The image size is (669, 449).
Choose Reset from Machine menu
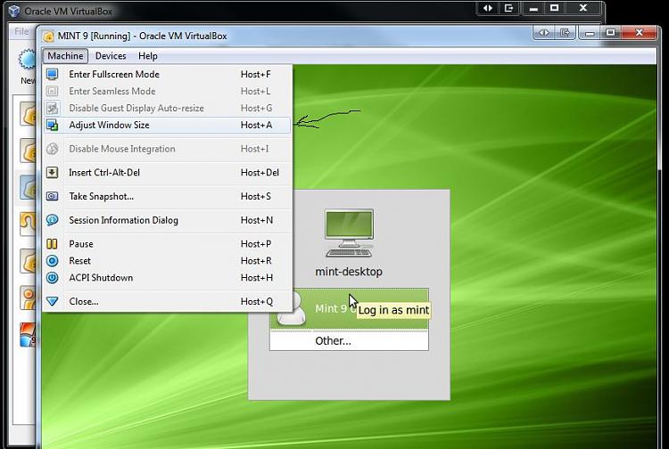click(168, 261)
